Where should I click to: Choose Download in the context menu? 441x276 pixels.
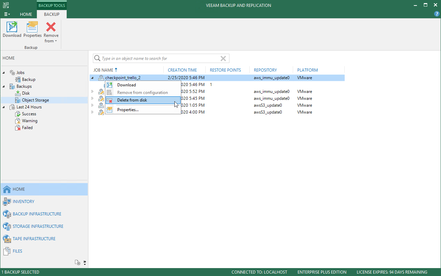tap(143, 85)
